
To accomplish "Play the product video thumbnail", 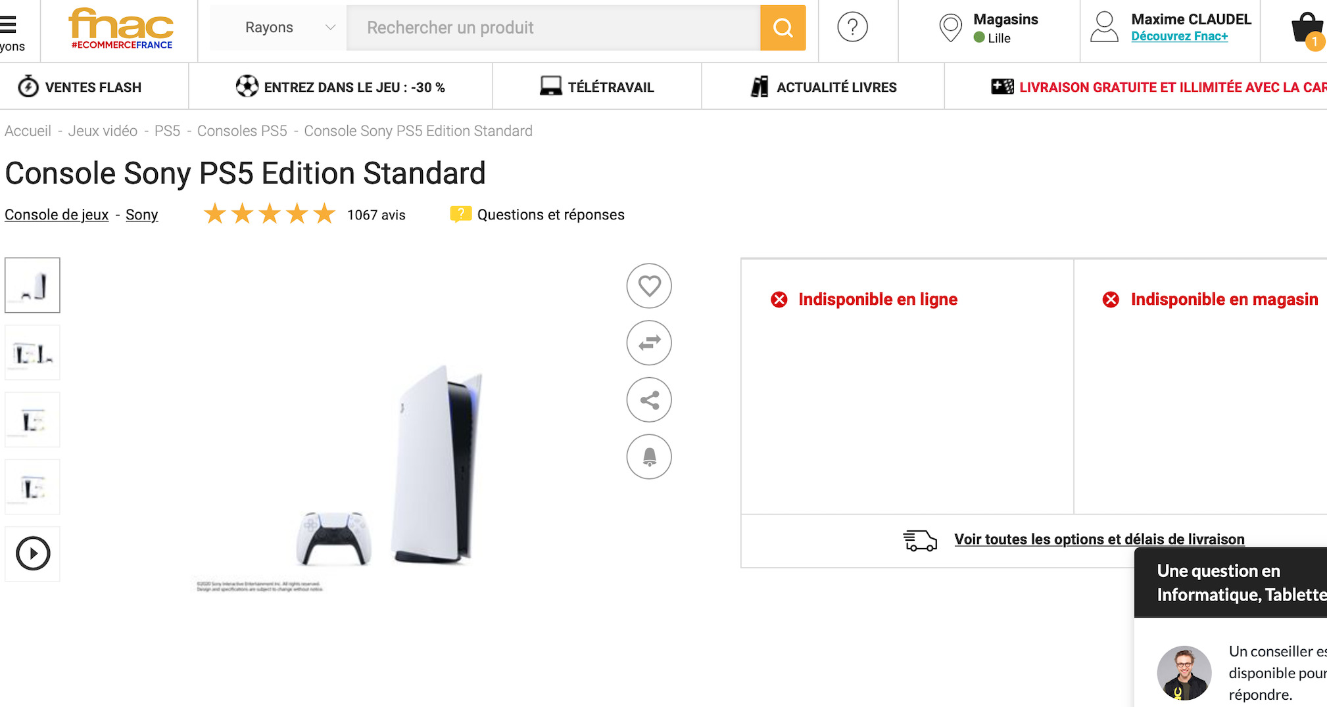I will 33,553.
